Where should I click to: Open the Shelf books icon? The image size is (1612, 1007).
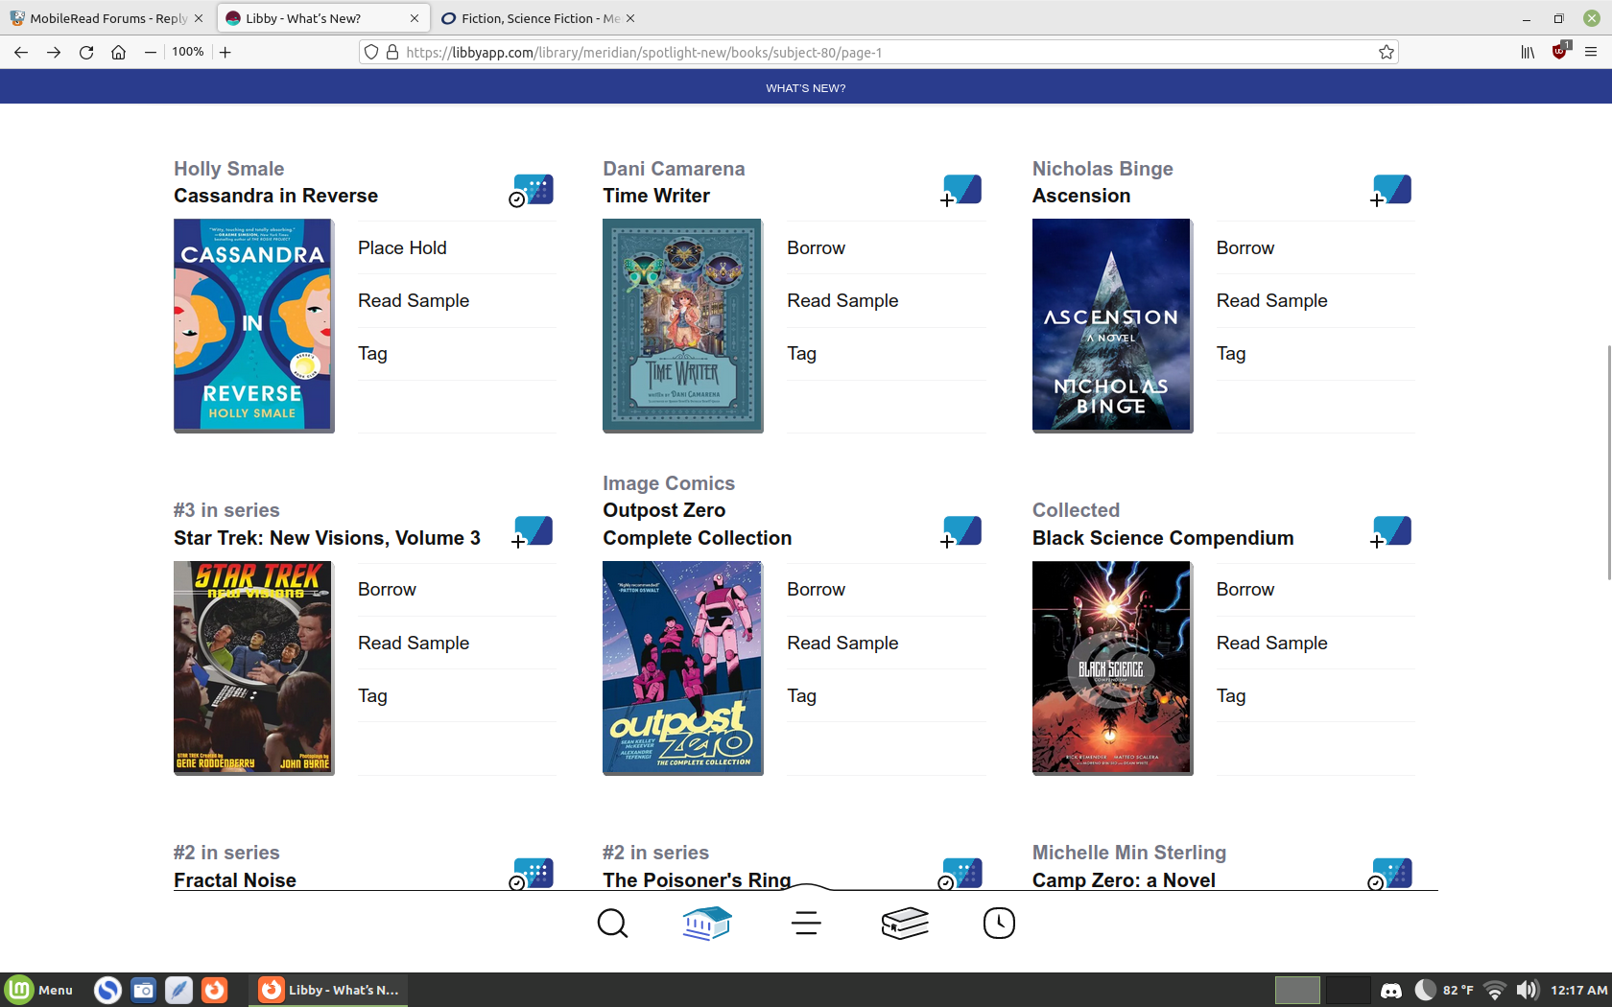pyautogui.click(x=905, y=924)
